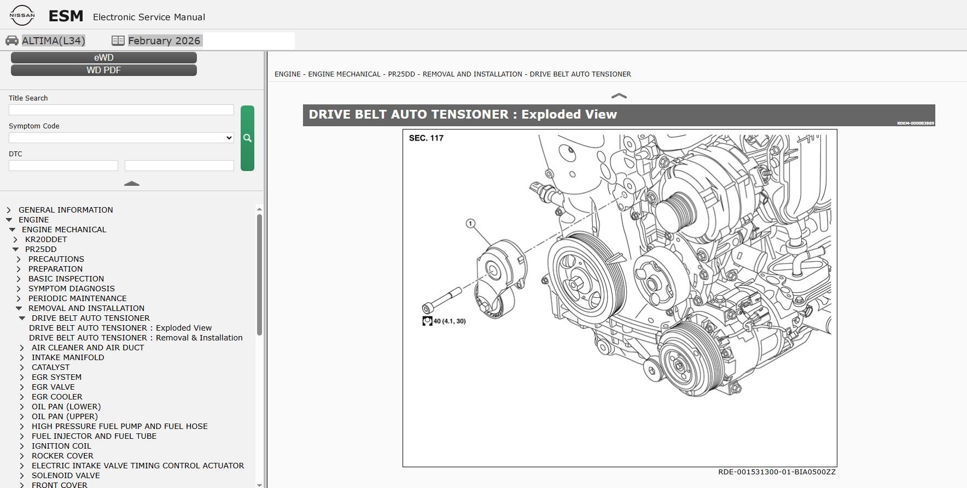This screenshot has height=488, width=967.
Task: Expand EGR SYSTEM item
Action: [x=22, y=377]
